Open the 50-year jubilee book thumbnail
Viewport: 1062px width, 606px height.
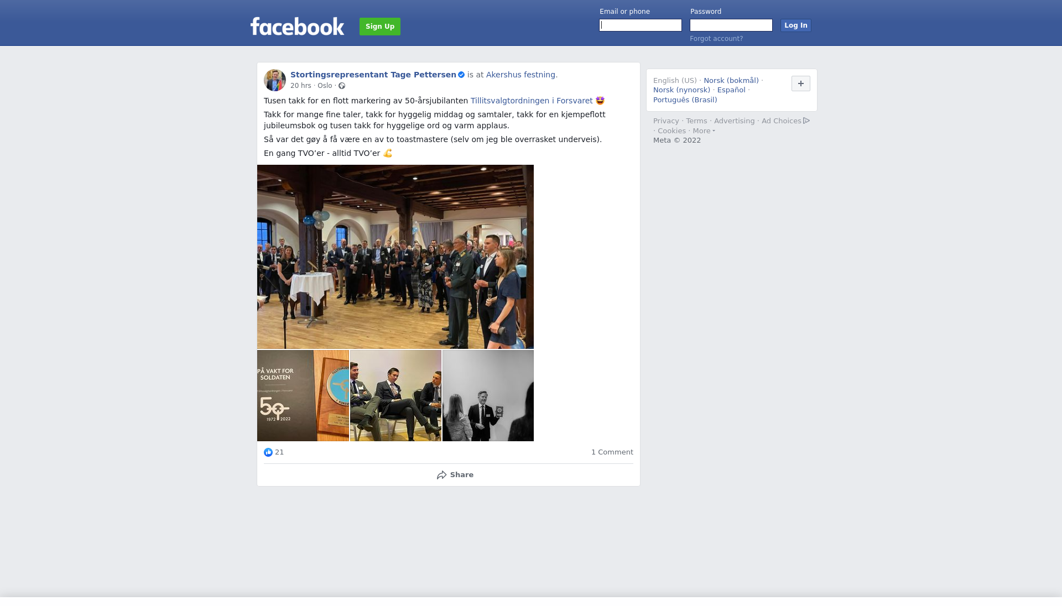pyautogui.click(x=303, y=395)
